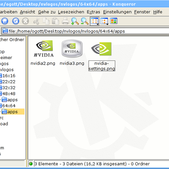Select the 22x22 folder in tree

(9, 82)
